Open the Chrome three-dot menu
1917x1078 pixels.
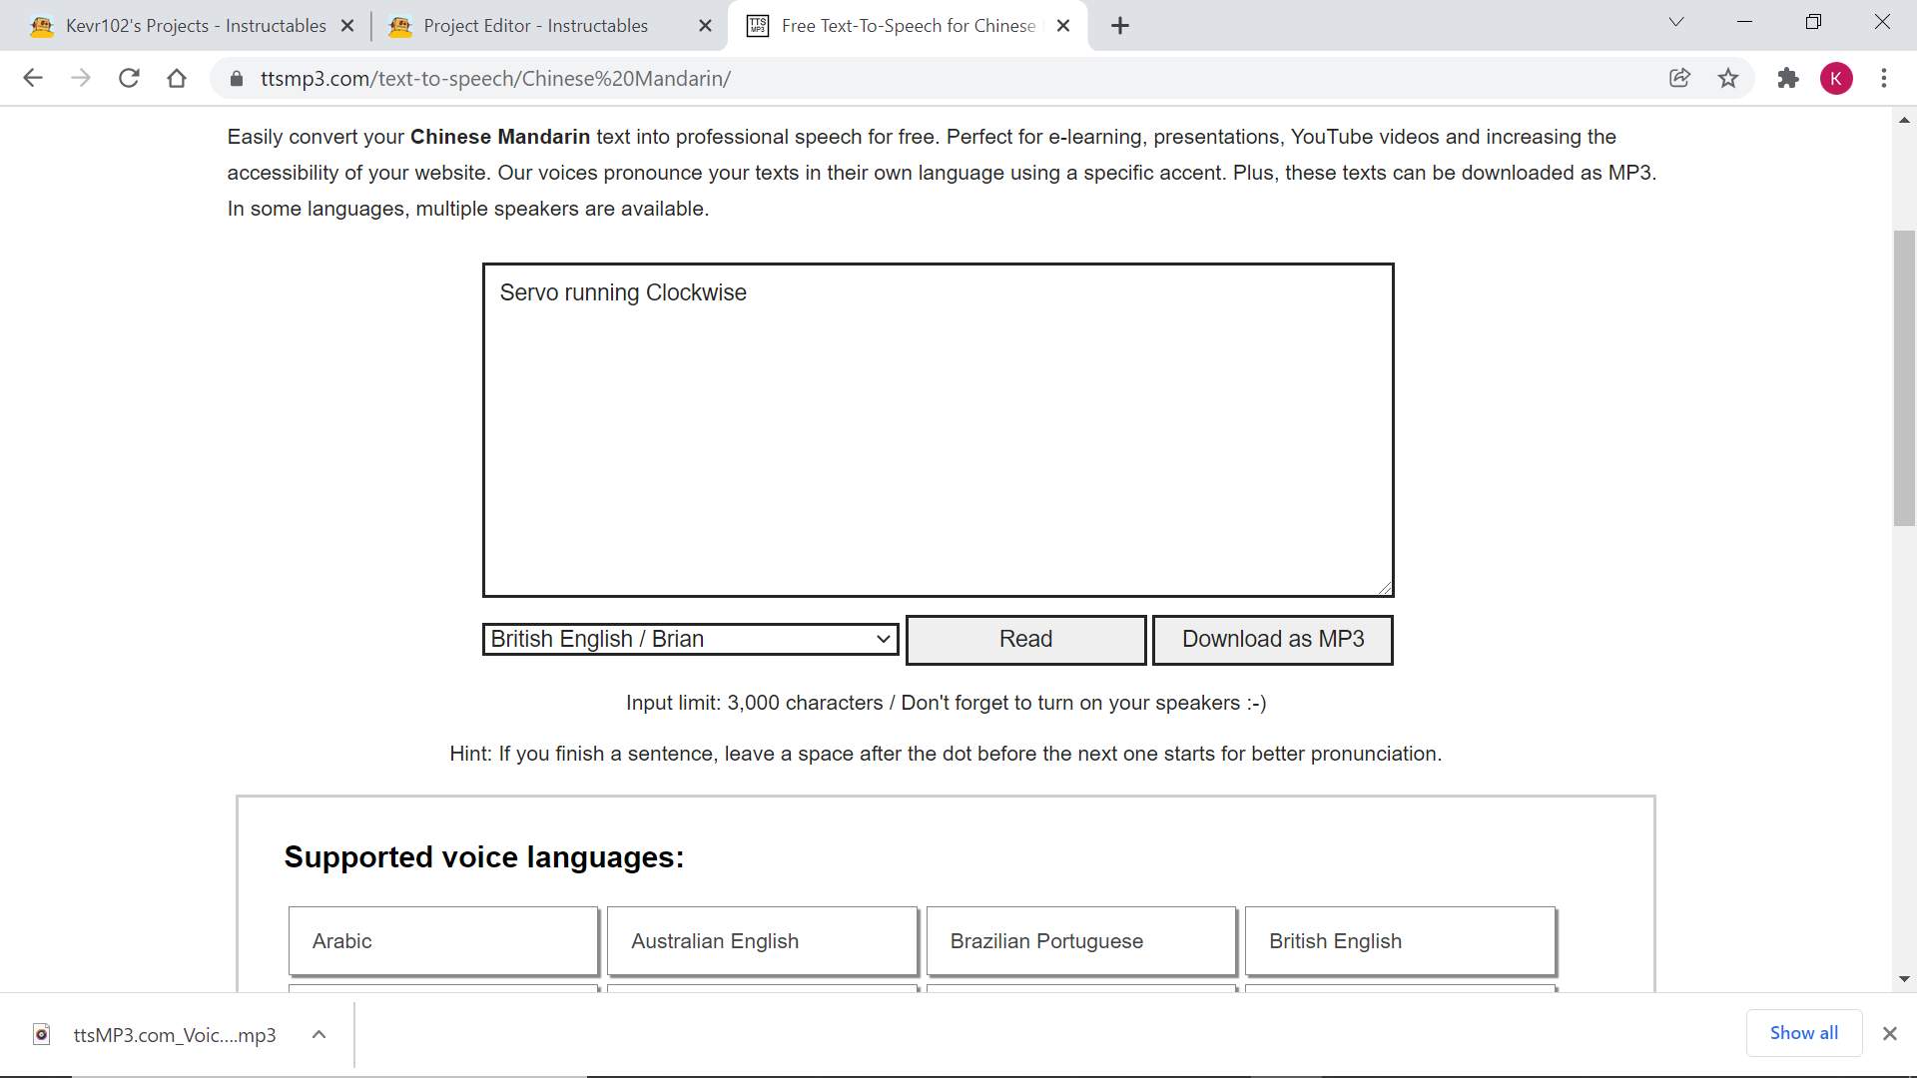point(1884,78)
